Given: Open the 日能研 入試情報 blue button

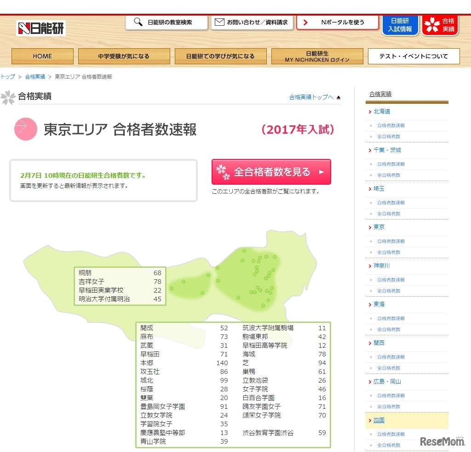Looking at the screenshot, I should click(x=400, y=25).
